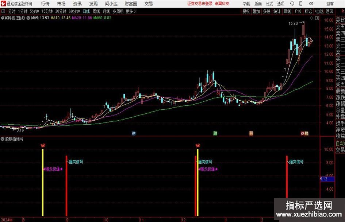Switch to 5分钟 period
Image resolution: width=345 pixels, height=222 pixels.
click(x=34, y=11)
